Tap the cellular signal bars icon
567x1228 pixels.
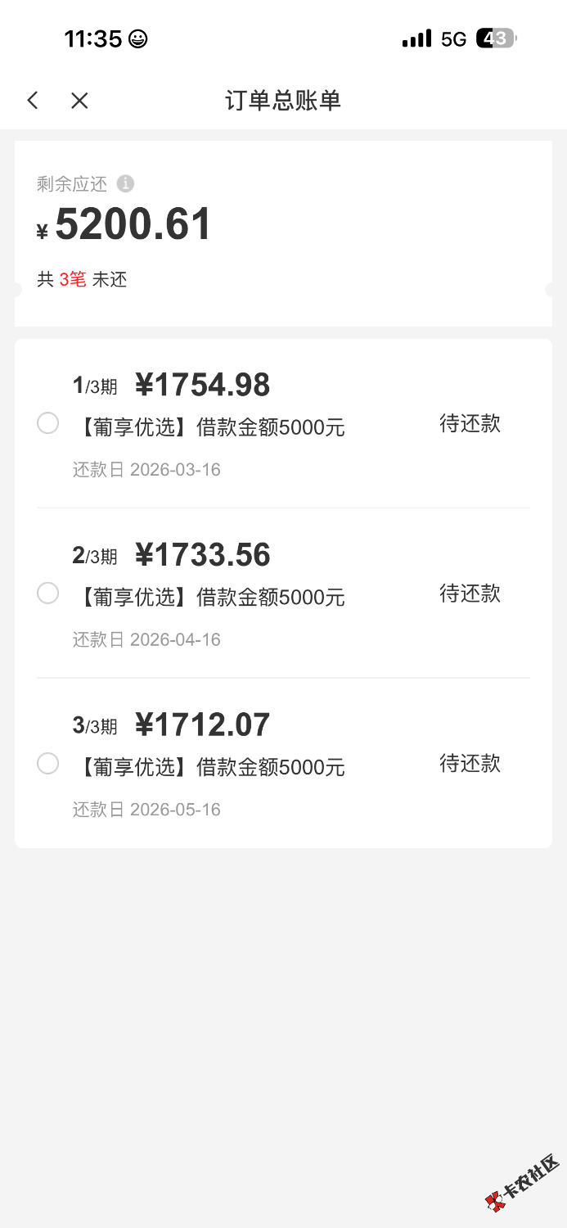[416, 38]
